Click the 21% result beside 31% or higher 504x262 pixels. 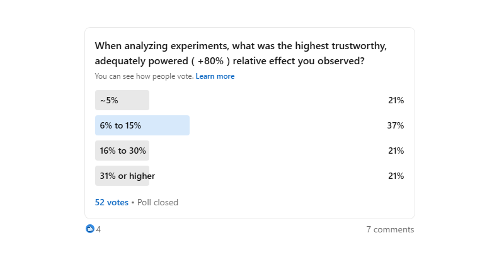tap(396, 176)
